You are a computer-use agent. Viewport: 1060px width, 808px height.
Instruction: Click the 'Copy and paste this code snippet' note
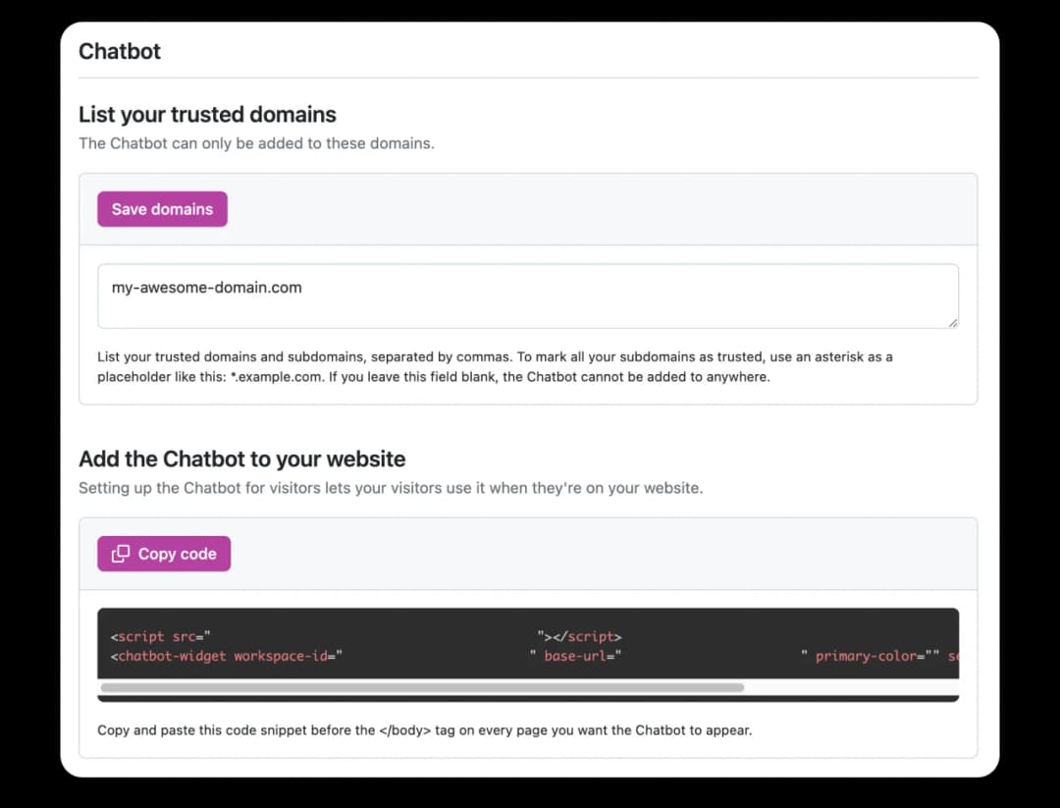pos(425,730)
